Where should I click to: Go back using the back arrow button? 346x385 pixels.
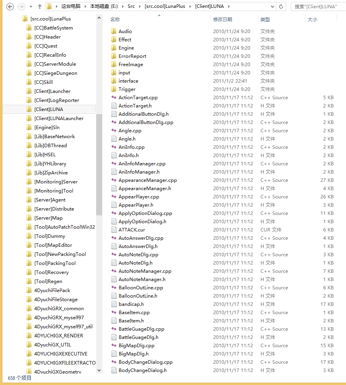click(10, 7)
